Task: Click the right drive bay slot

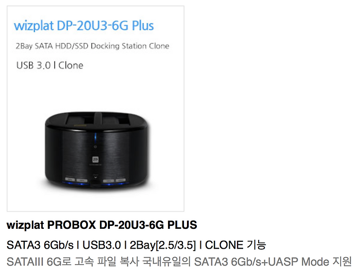Action: click(117, 119)
